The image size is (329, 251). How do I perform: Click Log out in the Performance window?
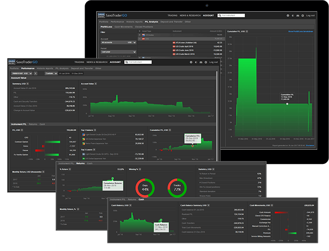(214, 62)
